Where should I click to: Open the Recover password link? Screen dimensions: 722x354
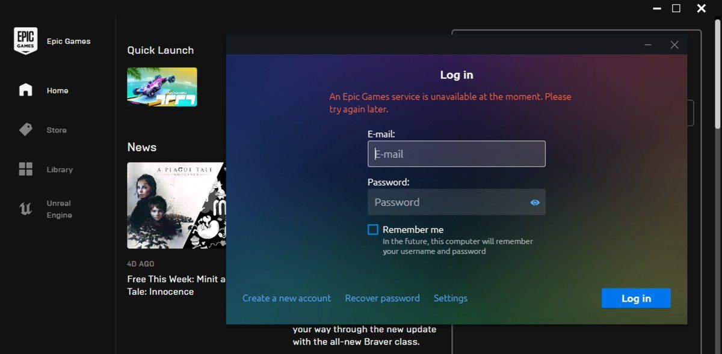[382, 298]
